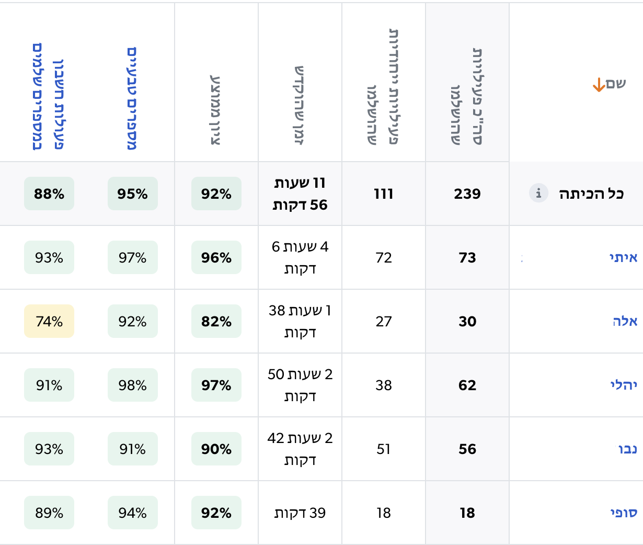Viewport: 643px width, 545px height.
Task: Click the כל הכיתה row label
Action: pyautogui.click(x=591, y=194)
